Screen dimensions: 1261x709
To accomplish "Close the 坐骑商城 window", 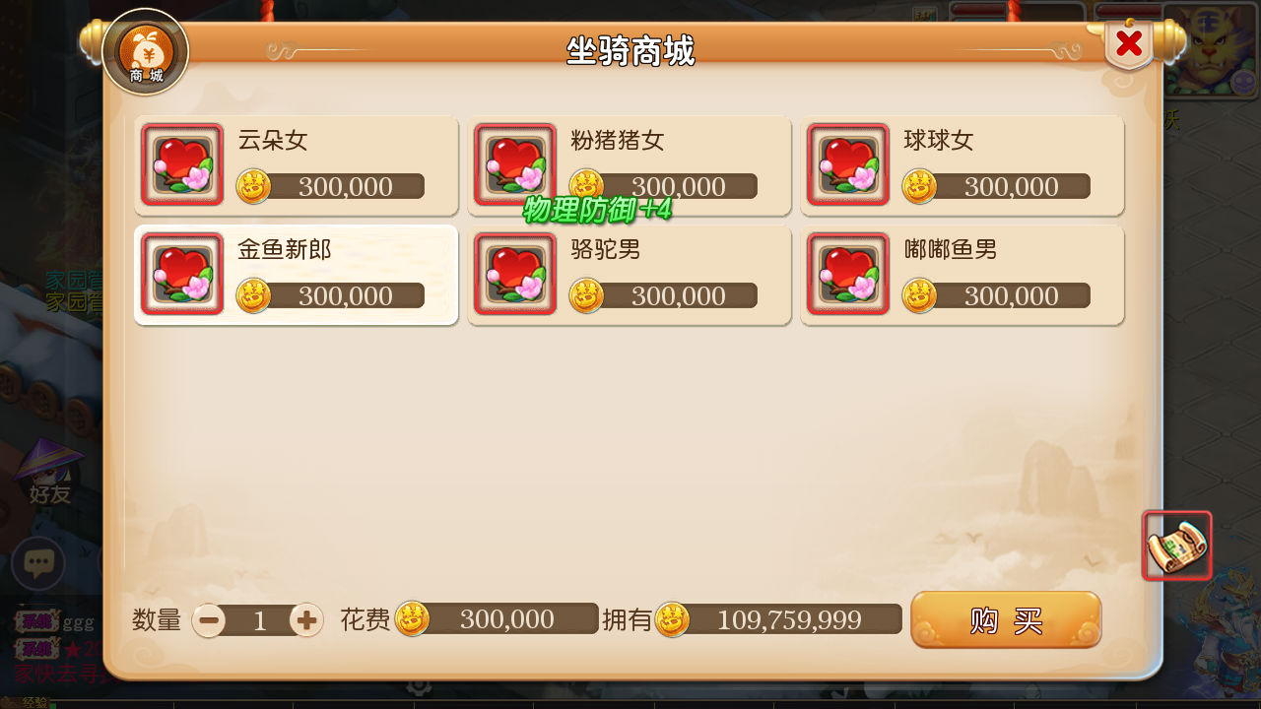I will click(x=1129, y=44).
